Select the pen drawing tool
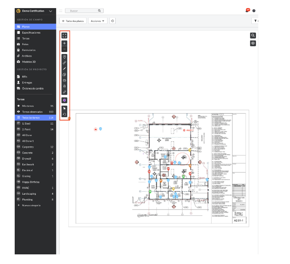Viewport: 290px width, 264px height. pyautogui.click(x=65, y=68)
